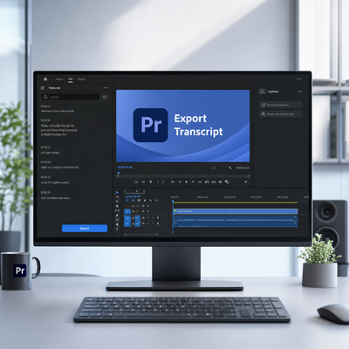The width and height of the screenshot is (349, 349).
Task: Click the Export Transcript video preview
Action: [183, 126]
